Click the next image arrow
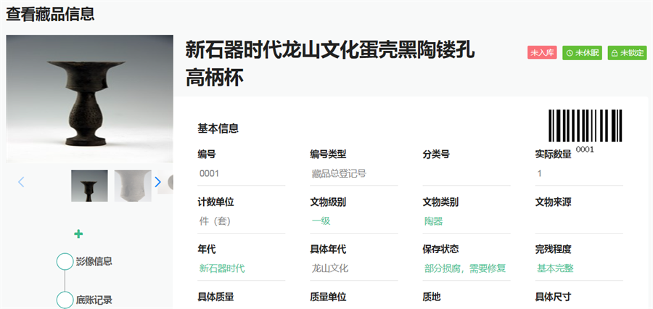 point(158,182)
